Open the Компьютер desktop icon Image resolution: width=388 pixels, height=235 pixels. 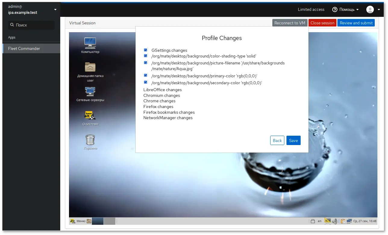point(90,43)
